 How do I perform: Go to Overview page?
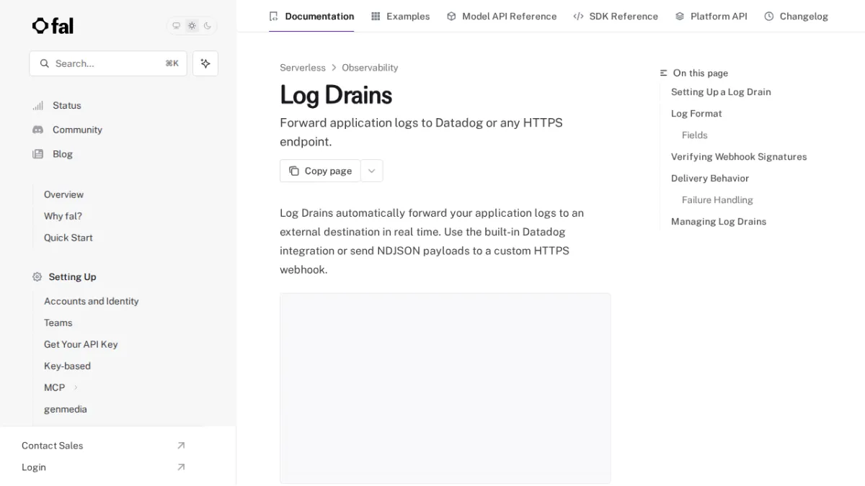point(63,194)
